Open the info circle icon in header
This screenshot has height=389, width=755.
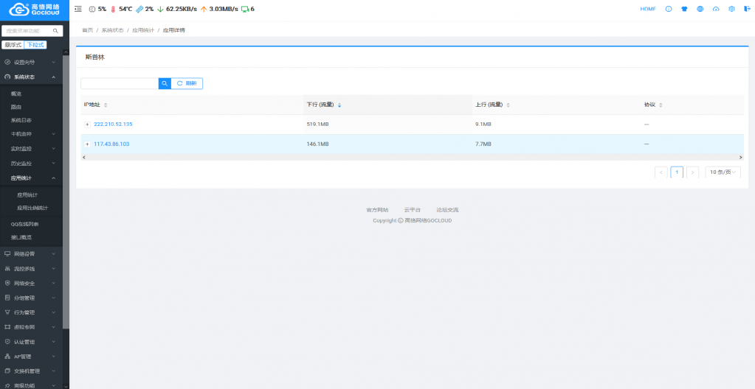coord(669,9)
